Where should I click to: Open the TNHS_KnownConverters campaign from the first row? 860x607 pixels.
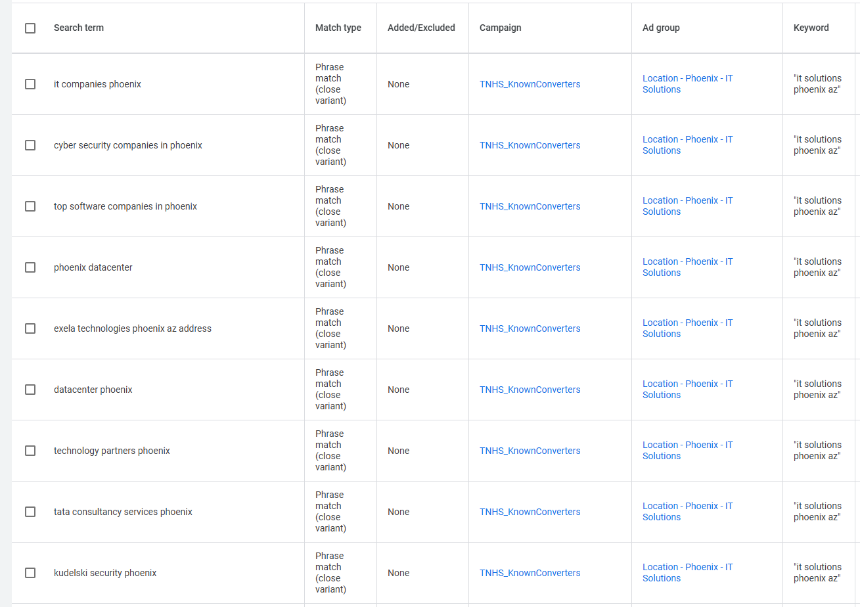(x=530, y=84)
